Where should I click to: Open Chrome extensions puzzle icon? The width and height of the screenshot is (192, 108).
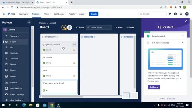(x=175, y=7)
